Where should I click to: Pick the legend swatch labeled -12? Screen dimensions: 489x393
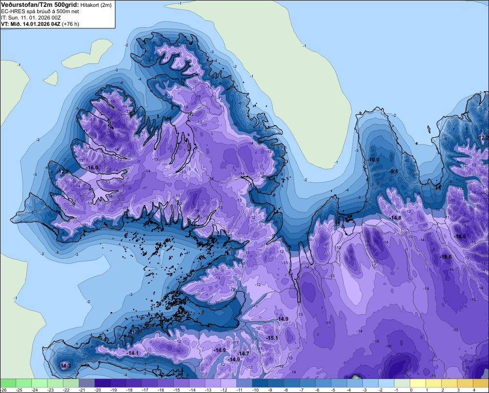pyautogui.click(x=228, y=383)
